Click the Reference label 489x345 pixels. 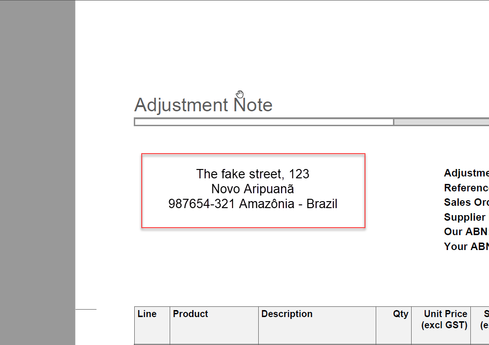point(466,188)
